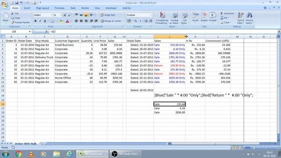Save the workbook from quick access toolbar
Screen dimensions: 281x158
coord(17,3)
